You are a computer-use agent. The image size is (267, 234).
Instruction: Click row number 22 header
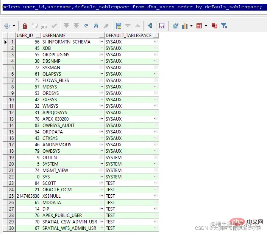pos(11,177)
